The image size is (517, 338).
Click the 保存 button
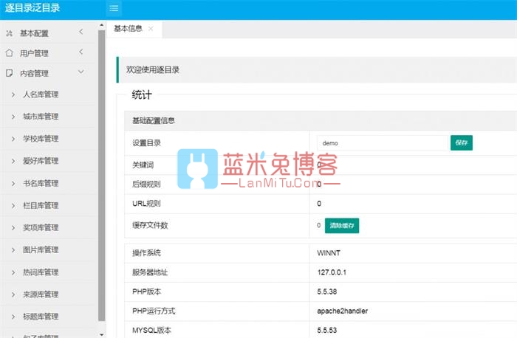[x=462, y=143]
